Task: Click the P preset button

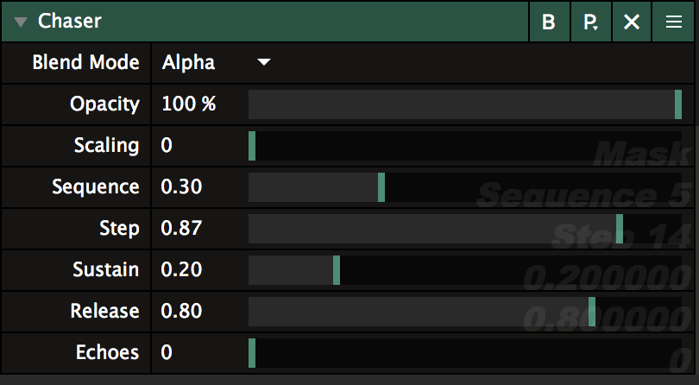Action: [591, 22]
